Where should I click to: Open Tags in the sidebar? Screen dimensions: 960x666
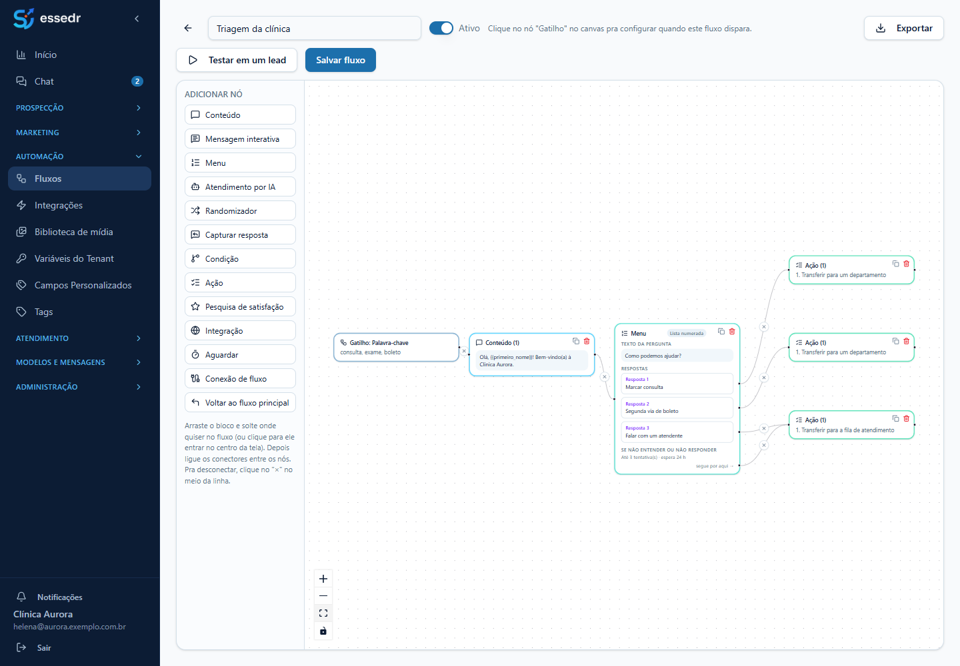[79, 312]
